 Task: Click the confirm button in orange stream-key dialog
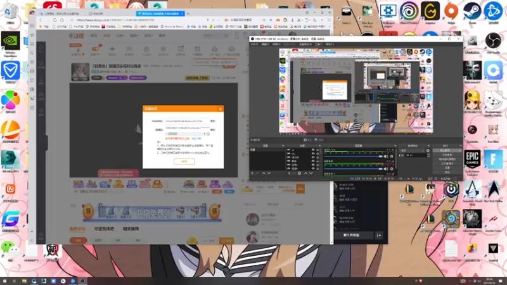pyautogui.click(x=184, y=161)
